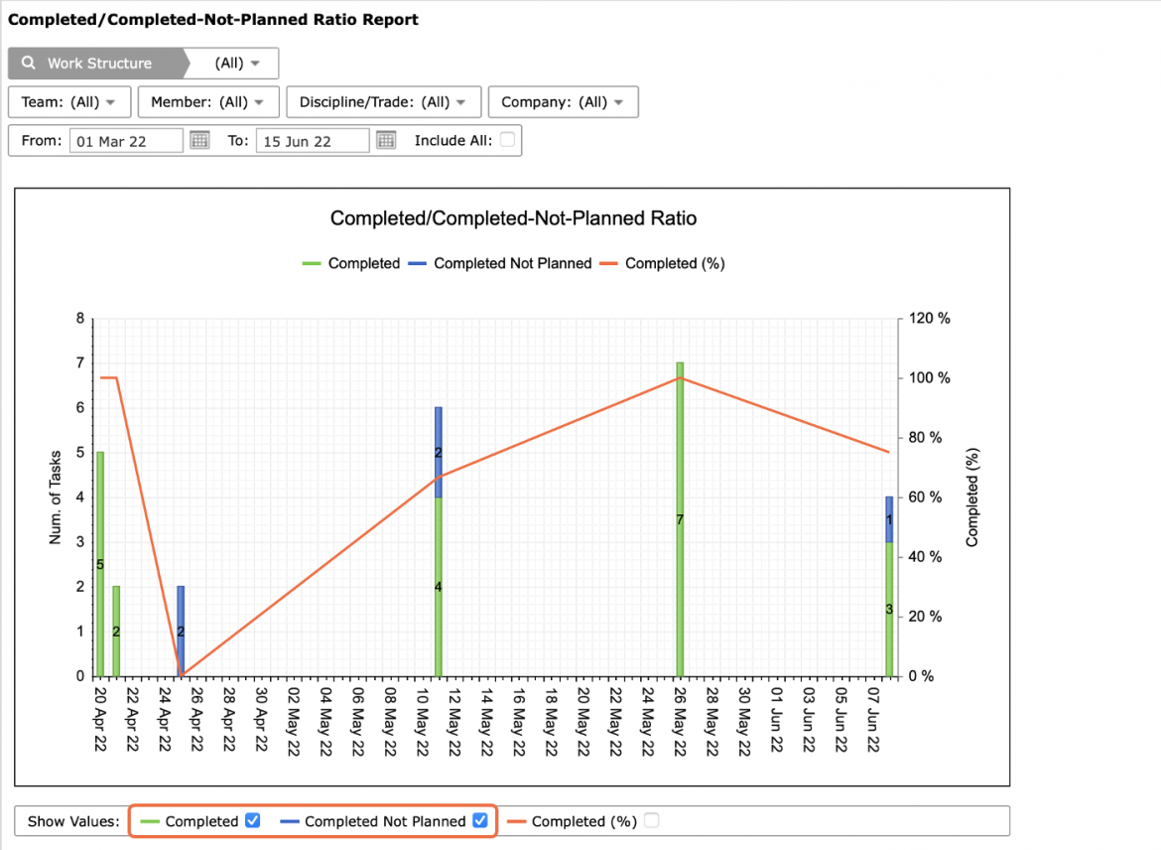Image resolution: width=1161 pixels, height=850 pixels.
Task: Uncheck the Completed show values checkbox
Action: (253, 820)
